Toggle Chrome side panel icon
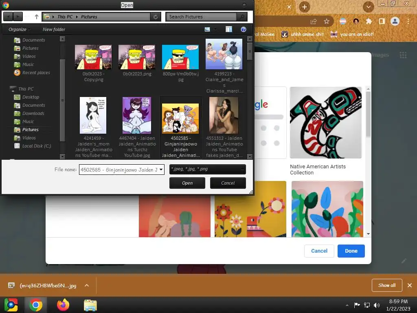The width and height of the screenshot is (417, 313). click(x=382, y=21)
